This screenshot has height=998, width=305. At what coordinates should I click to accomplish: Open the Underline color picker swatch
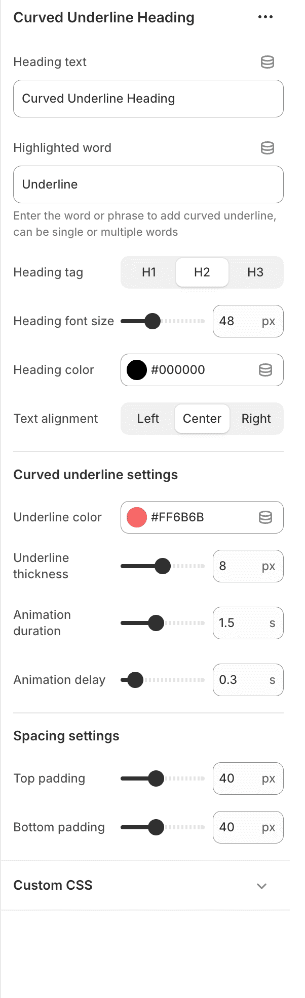[136, 517]
